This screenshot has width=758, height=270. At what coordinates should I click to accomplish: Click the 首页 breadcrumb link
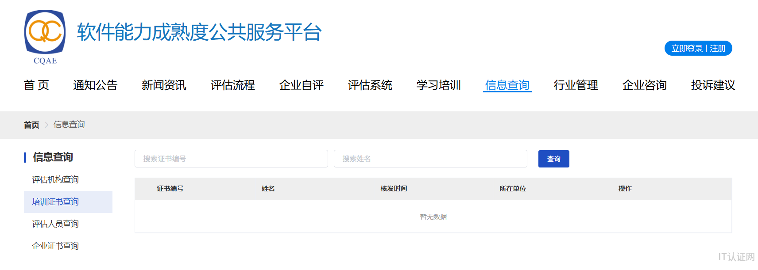31,125
